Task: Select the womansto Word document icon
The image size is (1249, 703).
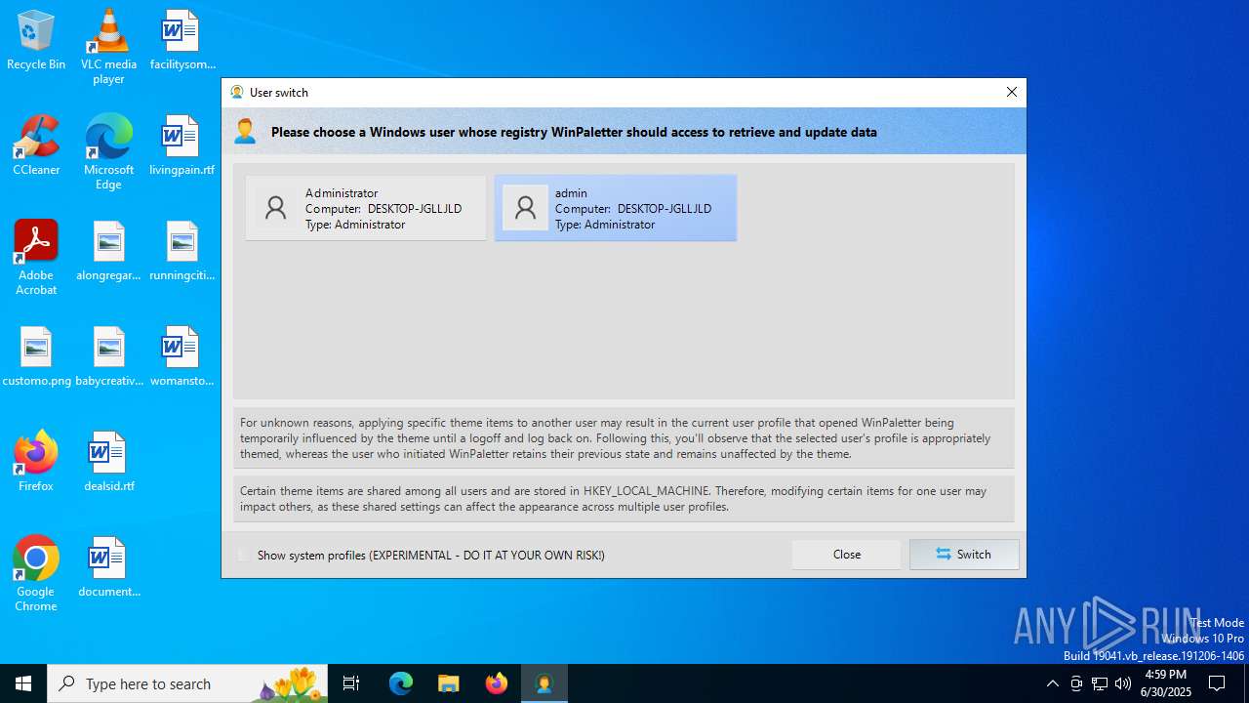Action: click(x=182, y=357)
